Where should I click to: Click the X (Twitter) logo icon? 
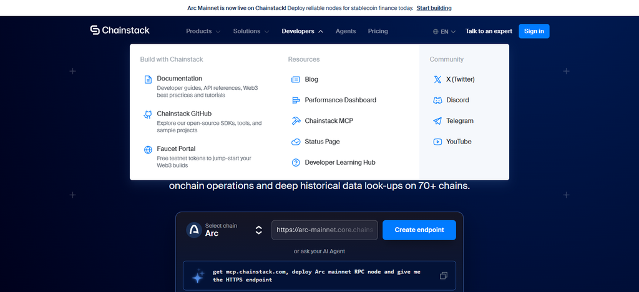437,79
